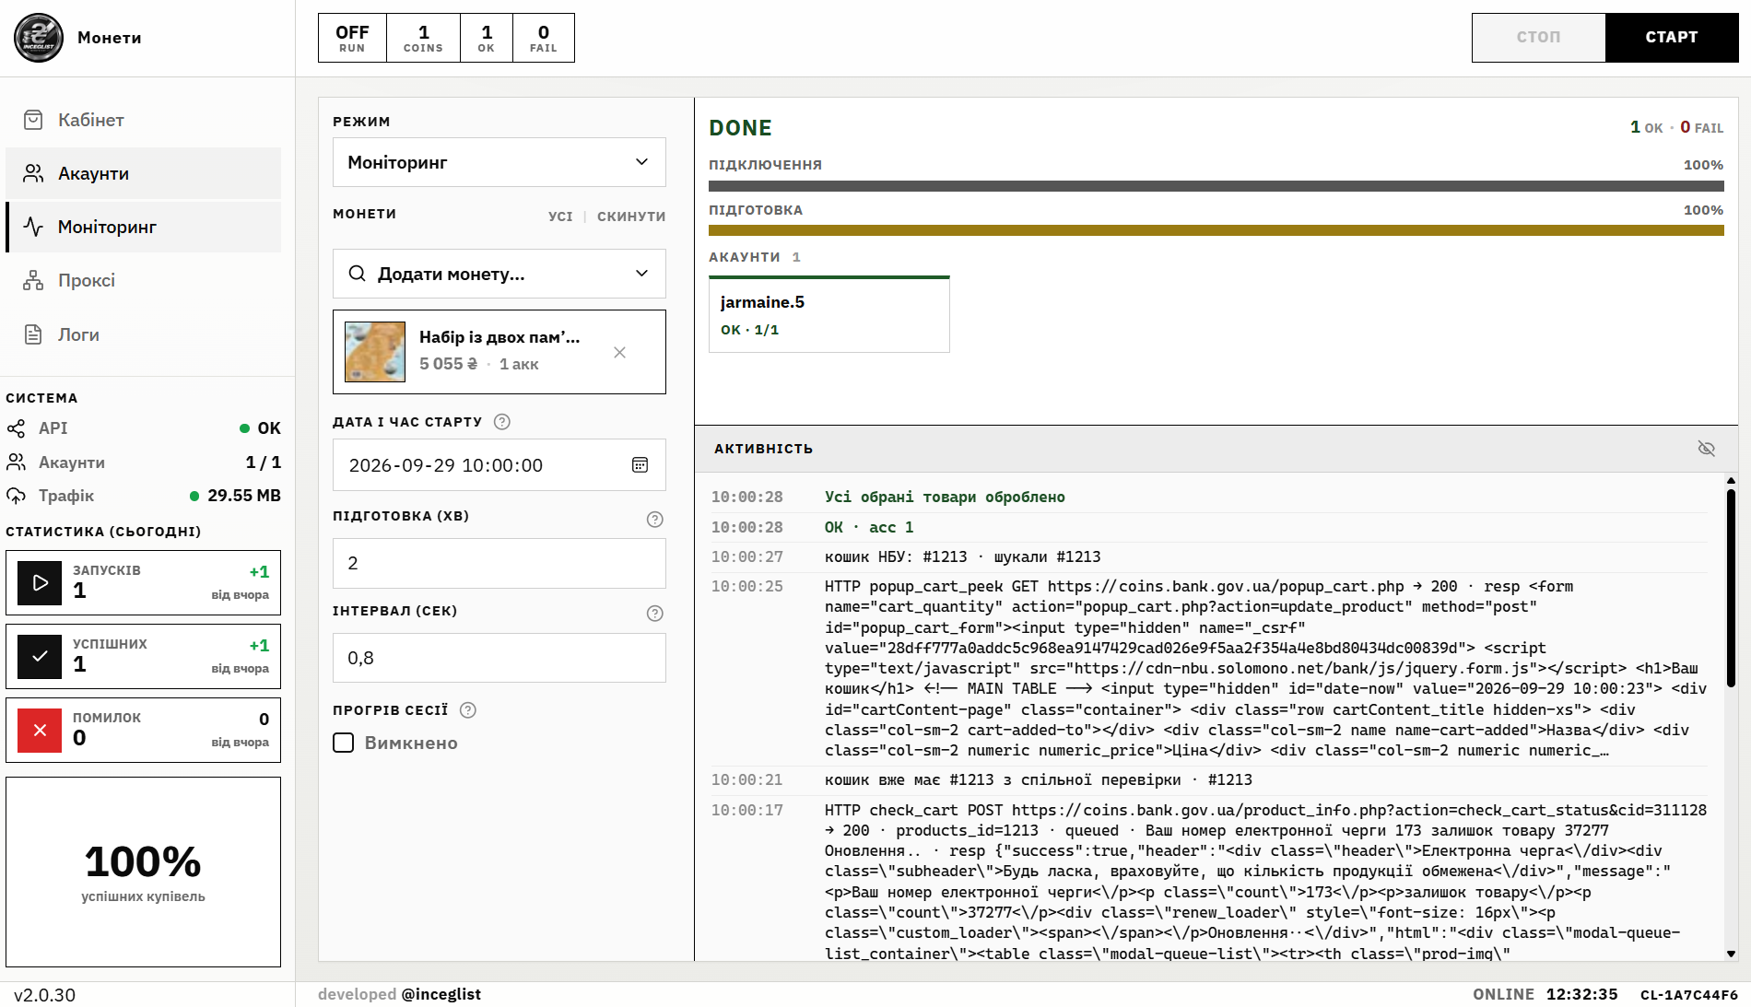The width and height of the screenshot is (1751, 1007).
Task: Click the coin thumbnail image
Action: point(375,352)
